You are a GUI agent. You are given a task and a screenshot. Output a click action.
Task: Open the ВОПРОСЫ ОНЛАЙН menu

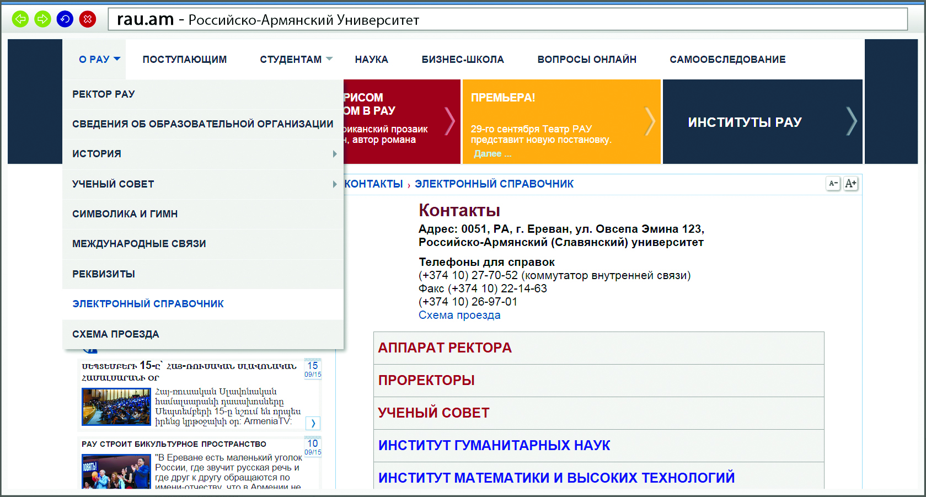(x=587, y=59)
